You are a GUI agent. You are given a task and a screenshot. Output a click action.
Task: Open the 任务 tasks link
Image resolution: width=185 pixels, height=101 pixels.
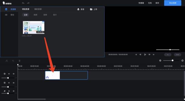coord(150,3)
